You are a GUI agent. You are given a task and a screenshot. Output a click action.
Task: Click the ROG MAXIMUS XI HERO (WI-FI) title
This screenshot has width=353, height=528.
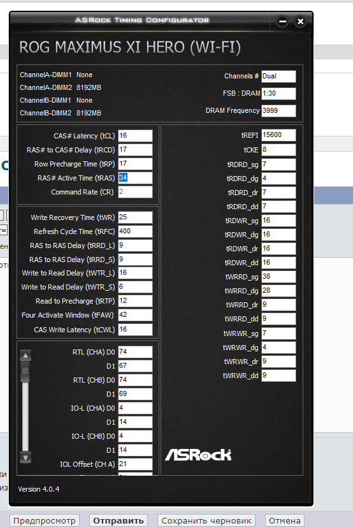[x=130, y=47]
